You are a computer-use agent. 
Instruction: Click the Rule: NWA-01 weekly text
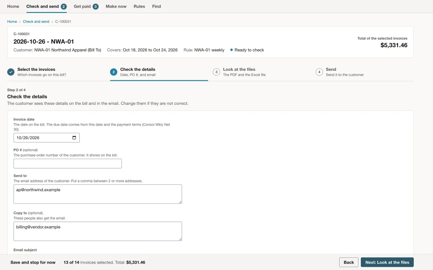point(204,50)
